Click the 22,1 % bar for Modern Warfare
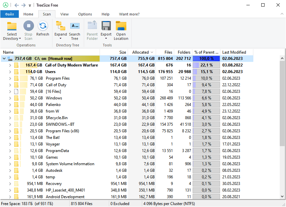The height and width of the screenshot is (207, 286). [206, 65]
